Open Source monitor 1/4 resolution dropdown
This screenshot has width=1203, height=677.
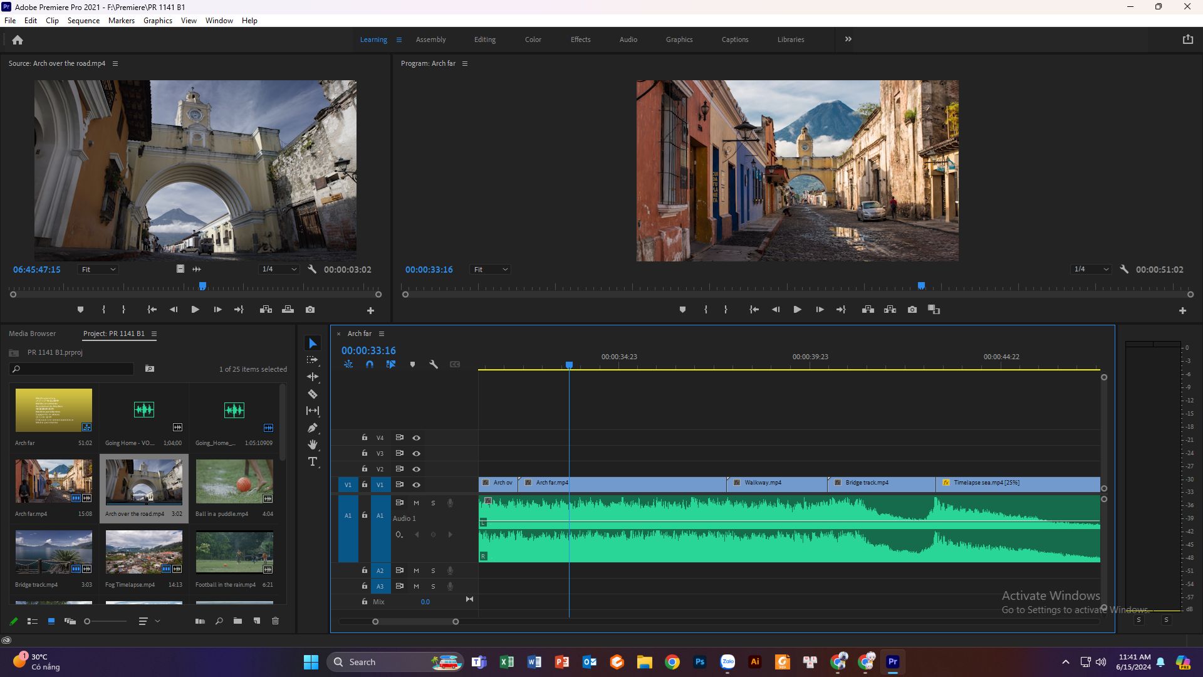(x=279, y=269)
